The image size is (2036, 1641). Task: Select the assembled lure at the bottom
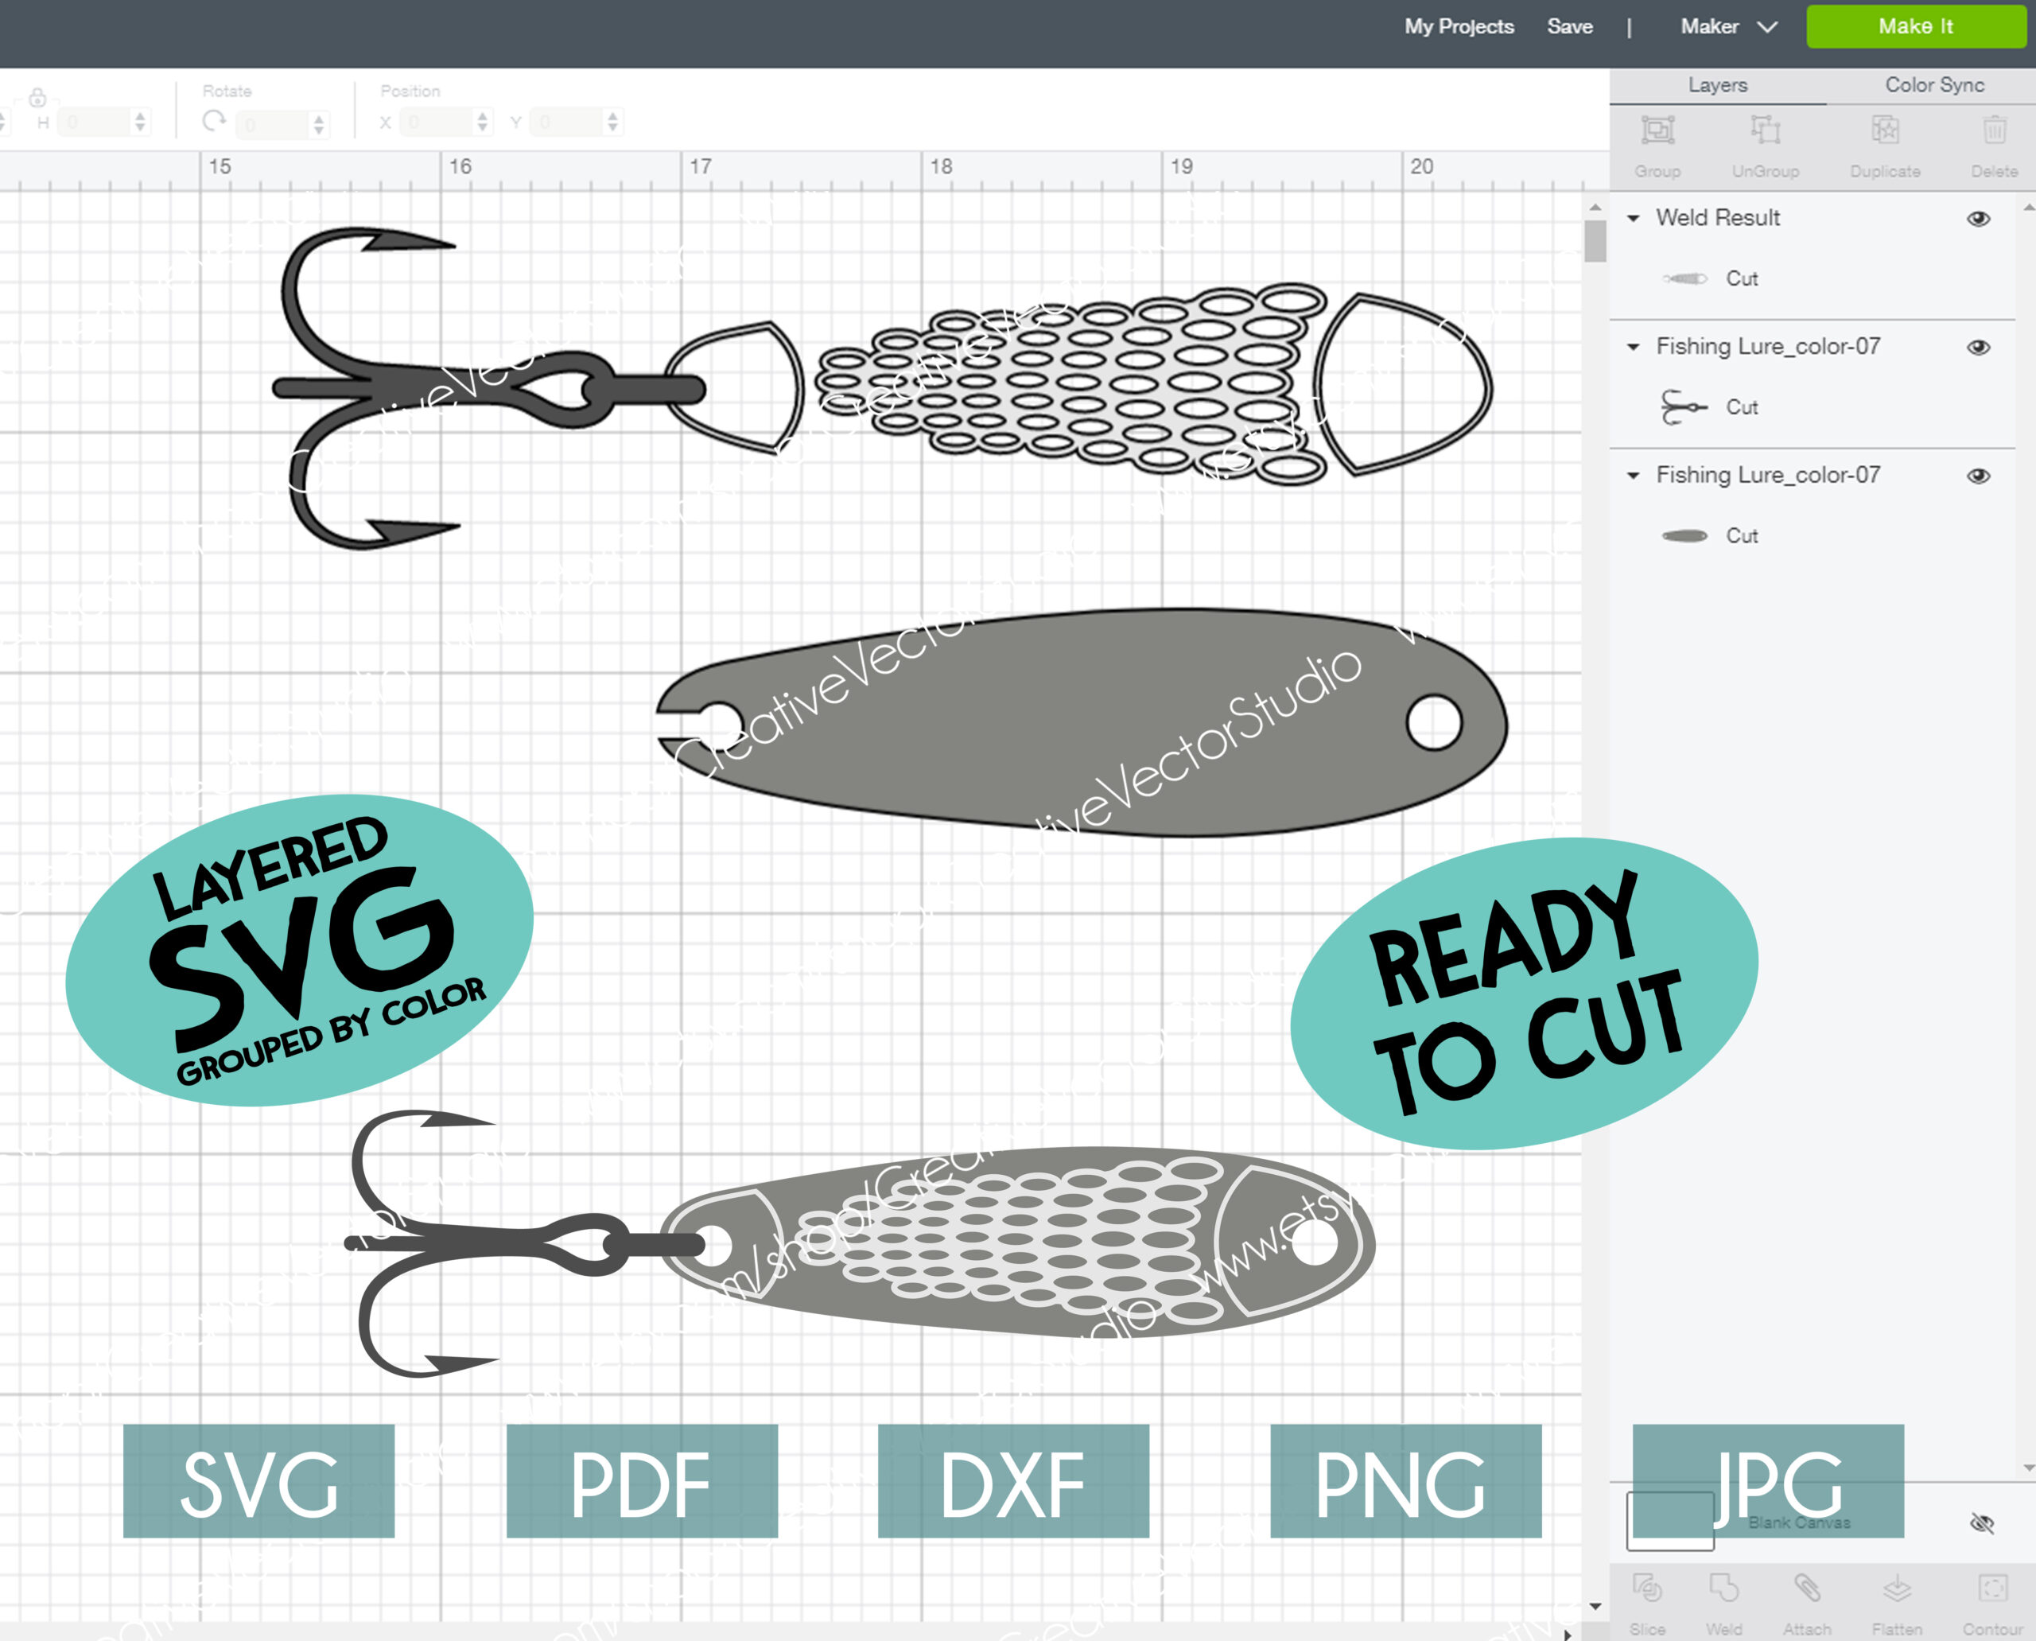point(859,1243)
